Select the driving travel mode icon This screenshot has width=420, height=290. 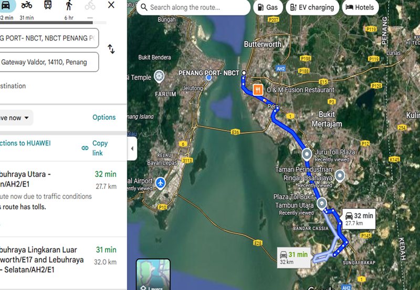coord(6,5)
